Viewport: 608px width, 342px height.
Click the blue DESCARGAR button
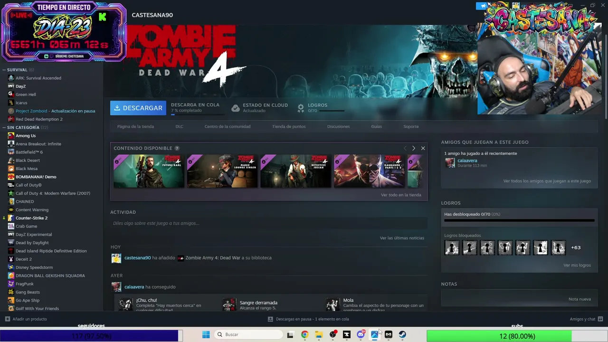pyautogui.click(x=138, y=108)
